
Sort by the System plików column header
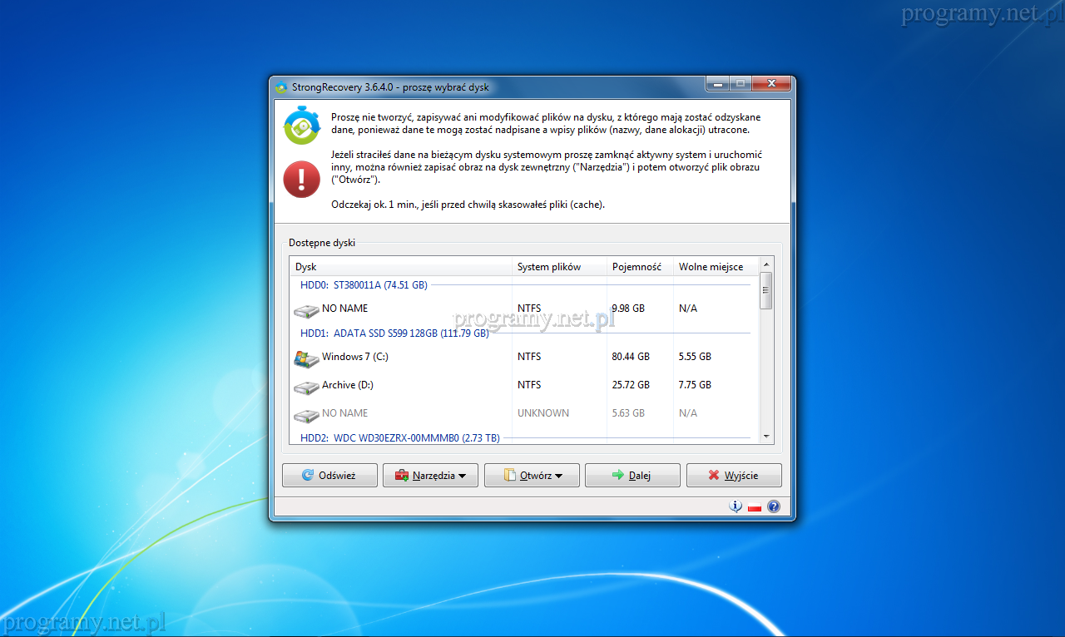pyautogui.click(x=549, y=267)
